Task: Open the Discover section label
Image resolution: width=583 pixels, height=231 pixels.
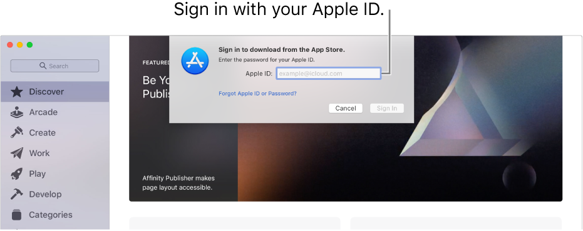Action: tap(46, 92)
